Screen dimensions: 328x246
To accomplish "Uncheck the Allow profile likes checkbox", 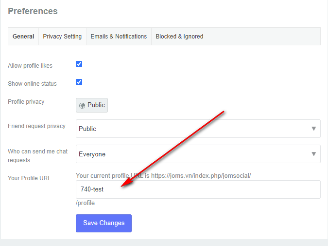I will pos(79,64).
